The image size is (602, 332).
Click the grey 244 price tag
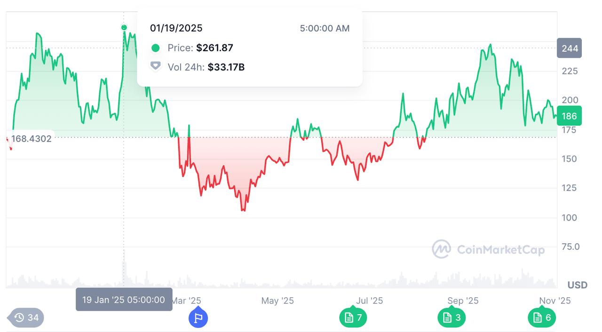(569, 48)
